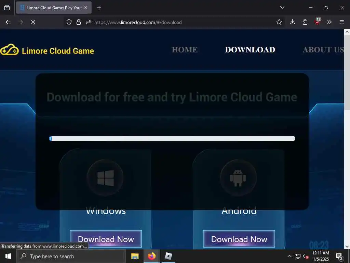Click the download progress bar
This screenshot has height=263, width=350.
172,138
